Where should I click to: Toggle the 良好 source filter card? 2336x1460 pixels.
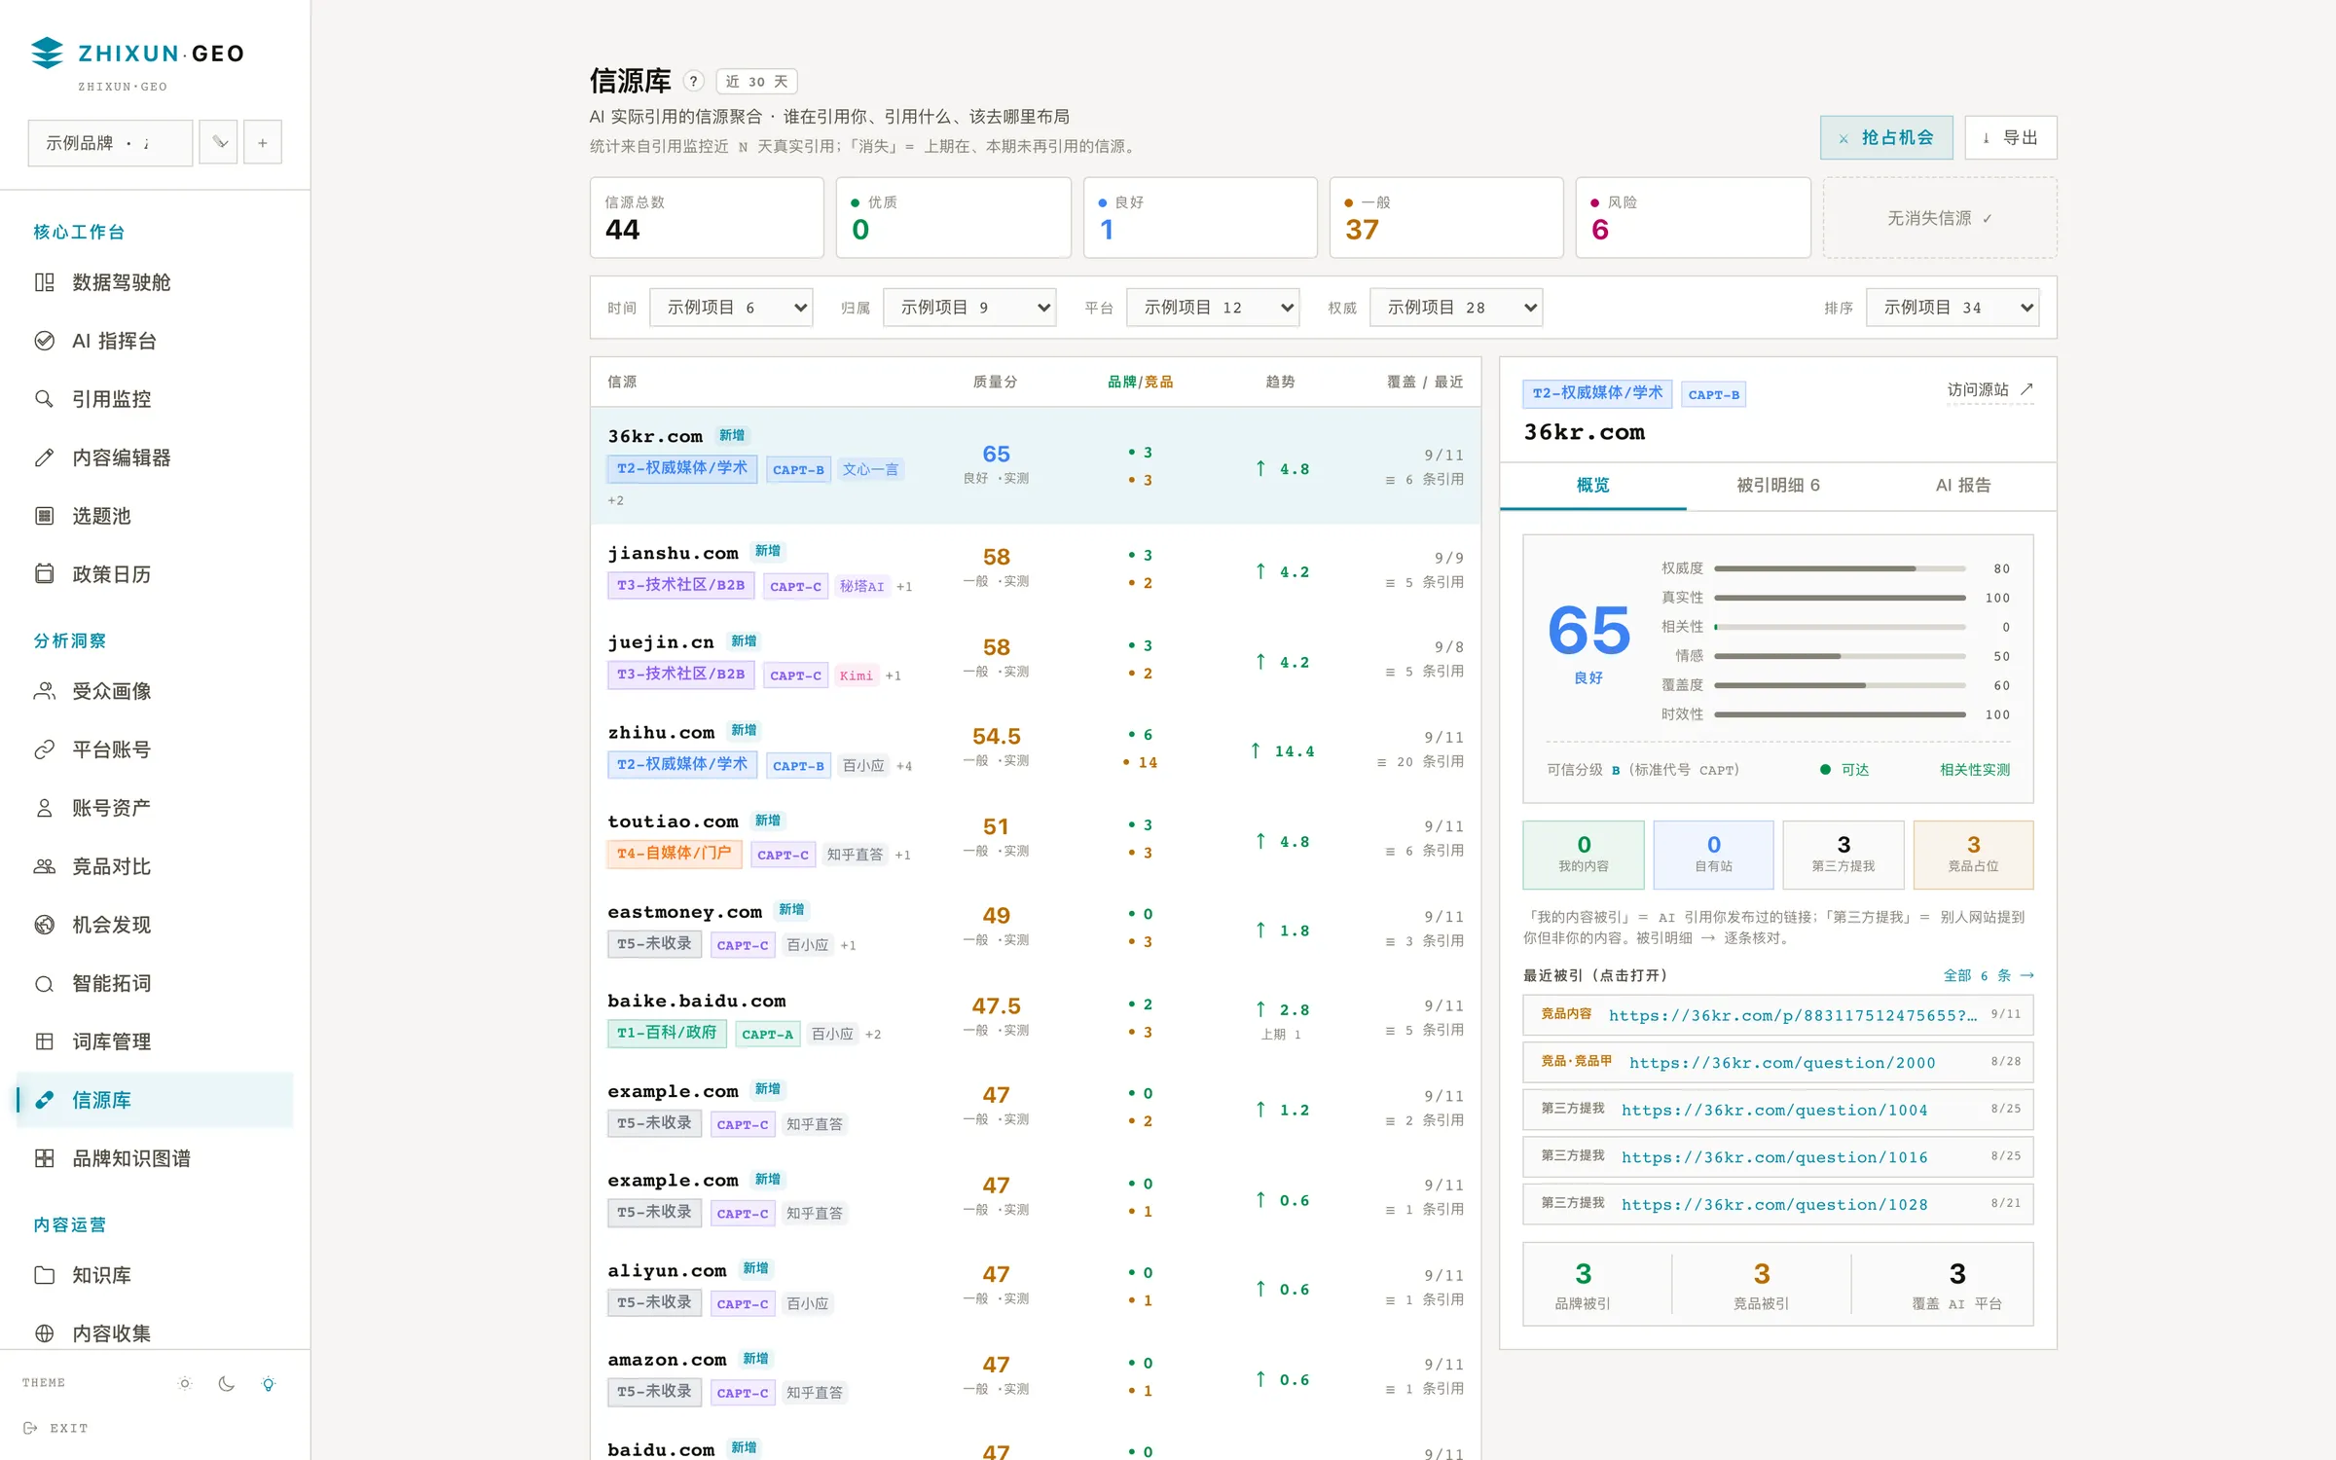(1200, 218)
